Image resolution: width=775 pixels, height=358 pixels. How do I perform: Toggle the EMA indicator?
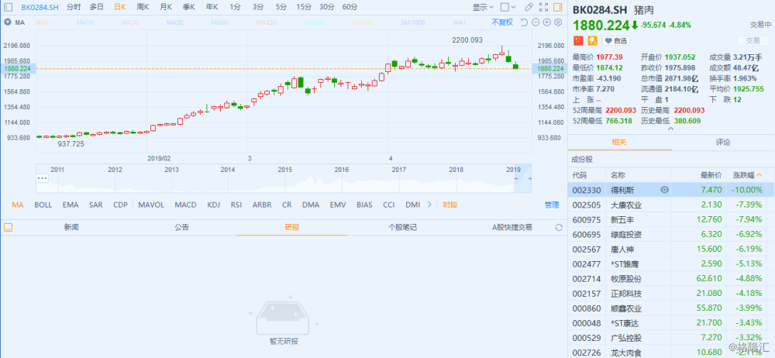tap(71, 205)
